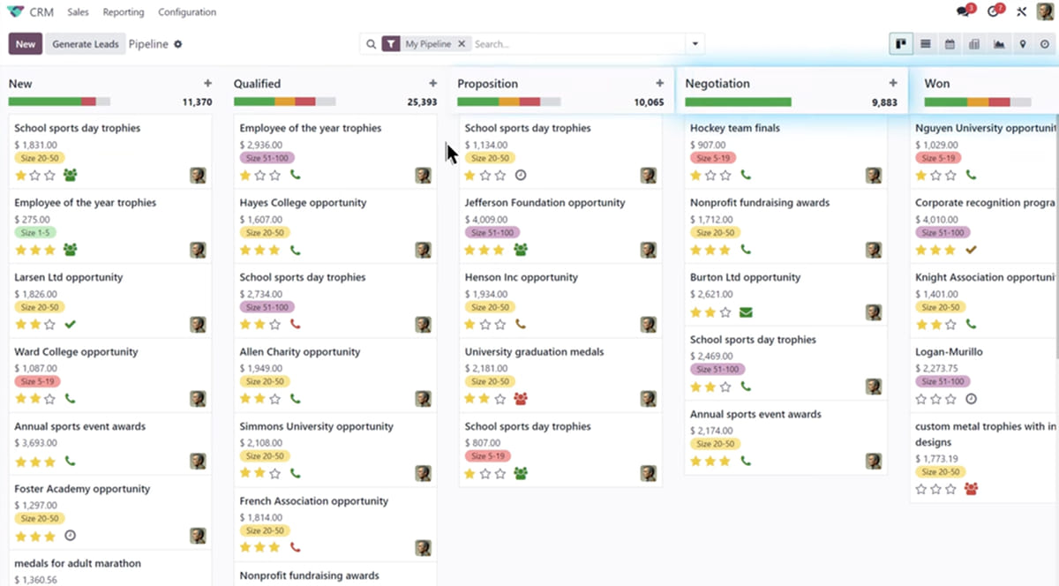Screen dimensions: 1059x586
Task: Click green Negotiation column progress bar
Action: coord(739,102)
